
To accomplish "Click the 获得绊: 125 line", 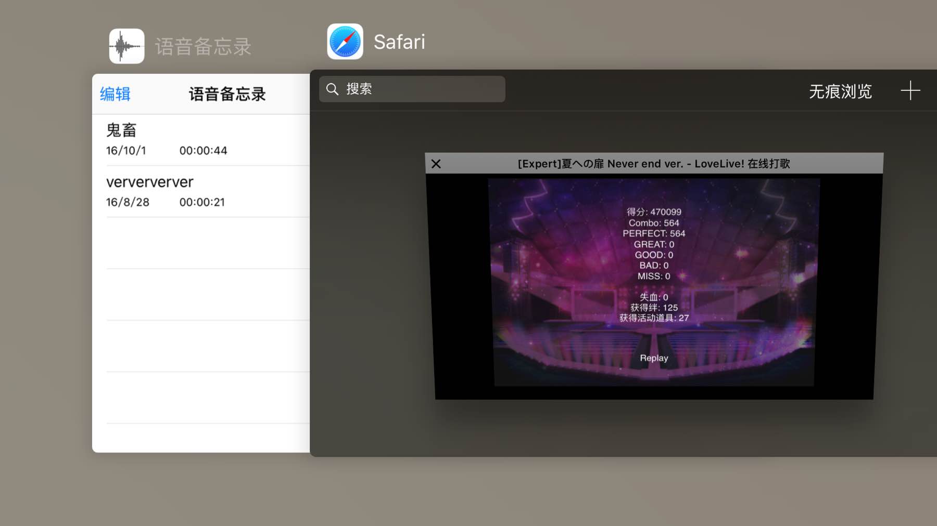I will click(654, 308).
